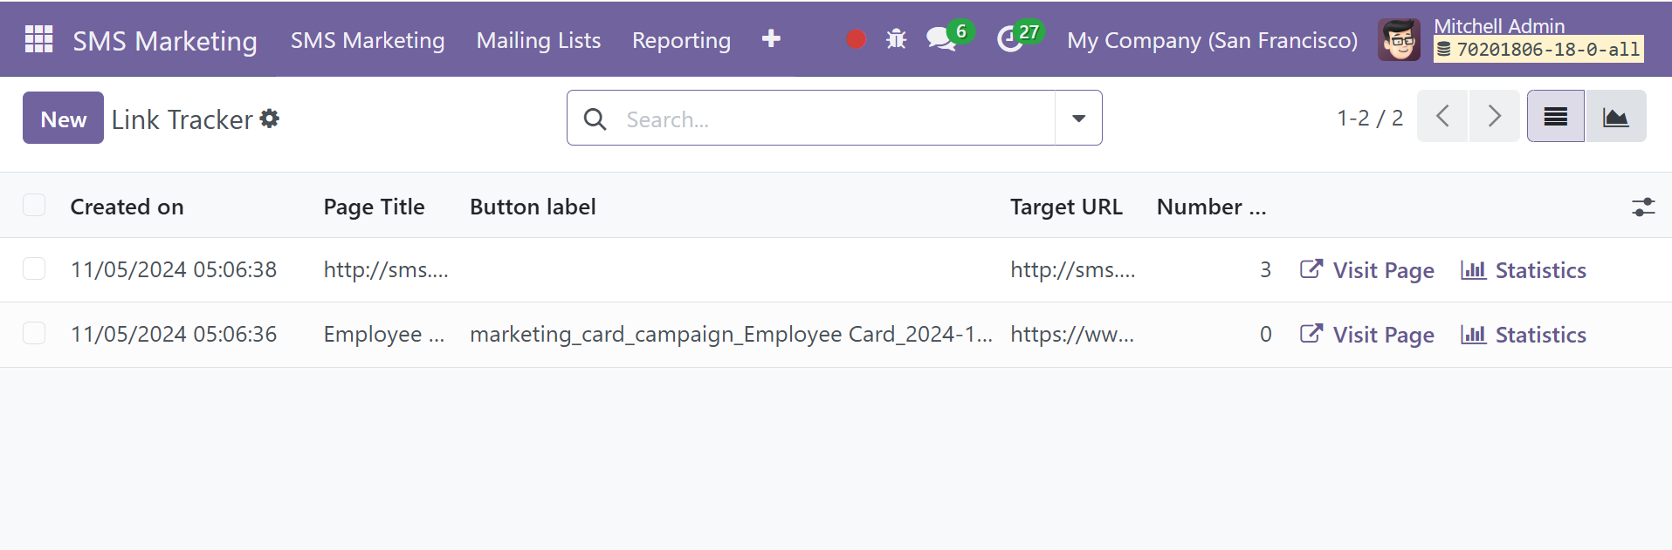Image resolution: width=1672 pixels, height=550 pixels.
Task: Create a New link tracker record
Action: (63, 118)
